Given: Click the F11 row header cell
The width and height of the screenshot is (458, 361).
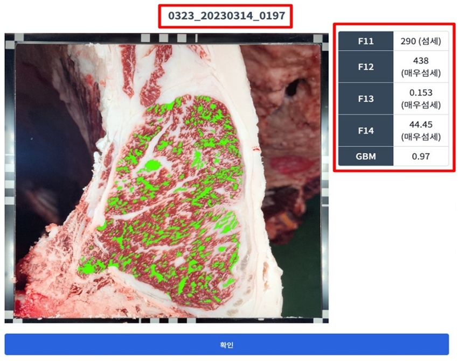Looking at the screenshot, I should click(x=366, y=41).
